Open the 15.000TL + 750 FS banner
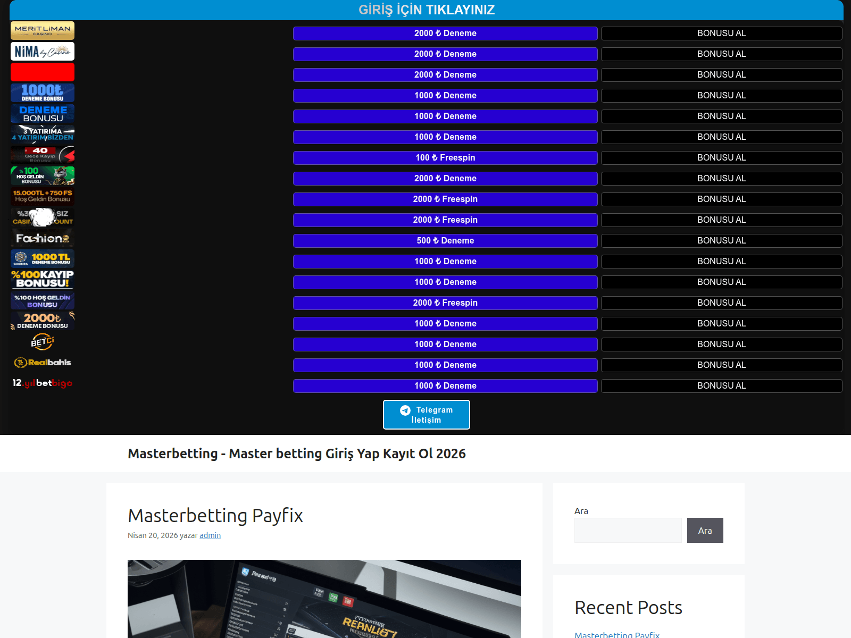The width and height of the screenshot is (851, 638). pyautogui.click(x=43, y=196)
